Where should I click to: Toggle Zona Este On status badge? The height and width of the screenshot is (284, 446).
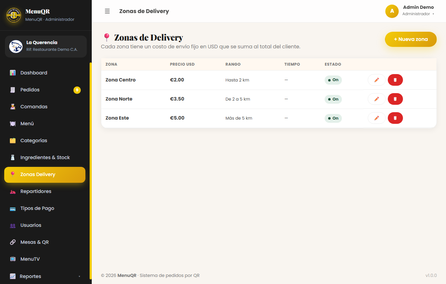333,118
